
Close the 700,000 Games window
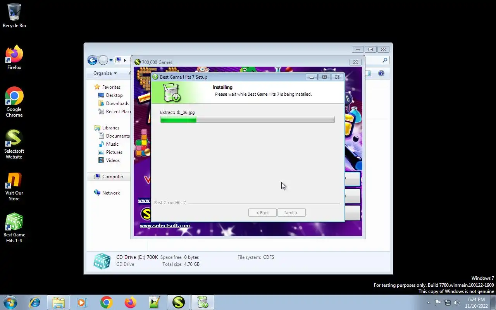coord(355,62)
